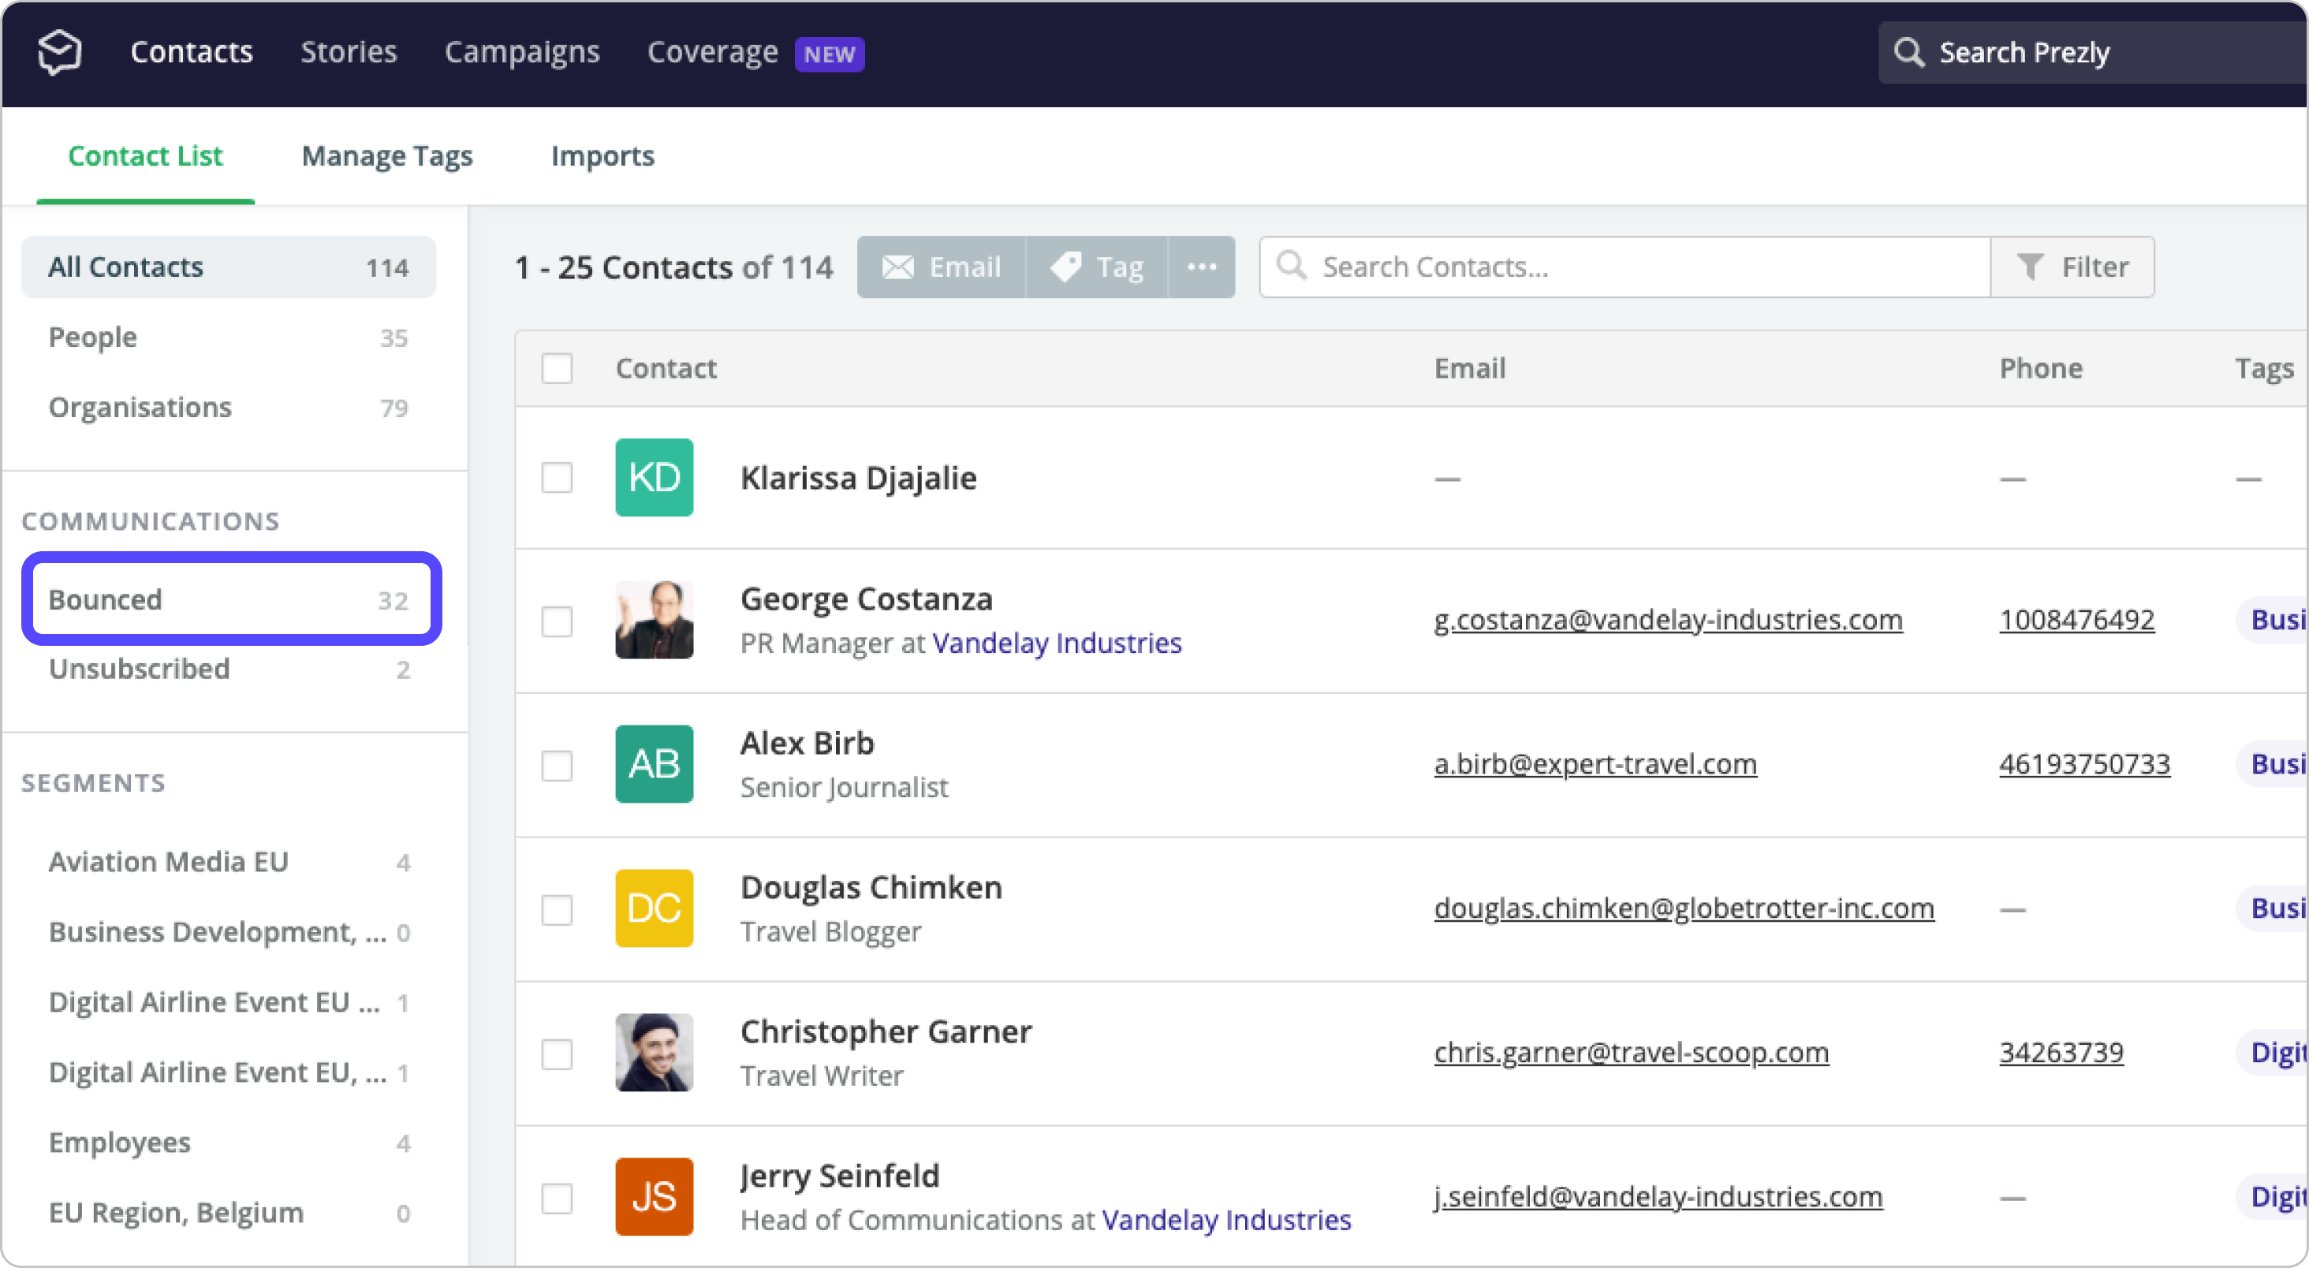This screenshot has width=2309, height=1268.
Task: Click phone number 1008476492
Action: [x=2077, y=620]
